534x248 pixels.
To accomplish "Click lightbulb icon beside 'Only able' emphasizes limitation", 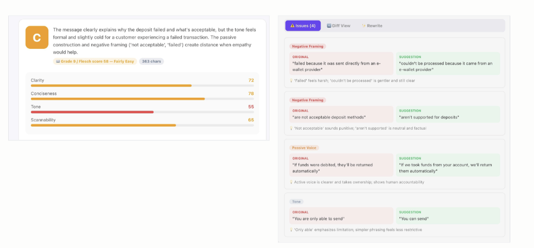I will click(291, 229).
